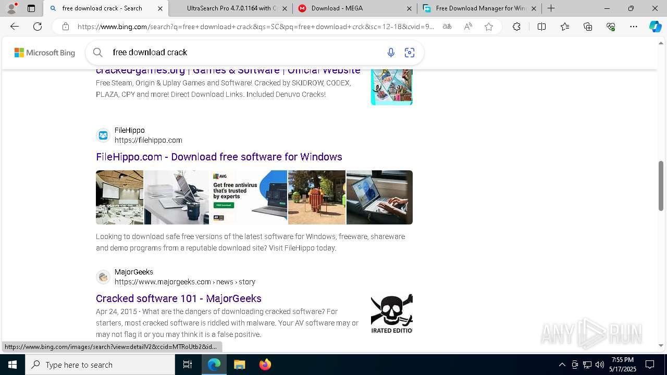Launch Firefox from the taskbar
Image resolution: width=667 pixels, height=375 pixels.
coord(265,365)
